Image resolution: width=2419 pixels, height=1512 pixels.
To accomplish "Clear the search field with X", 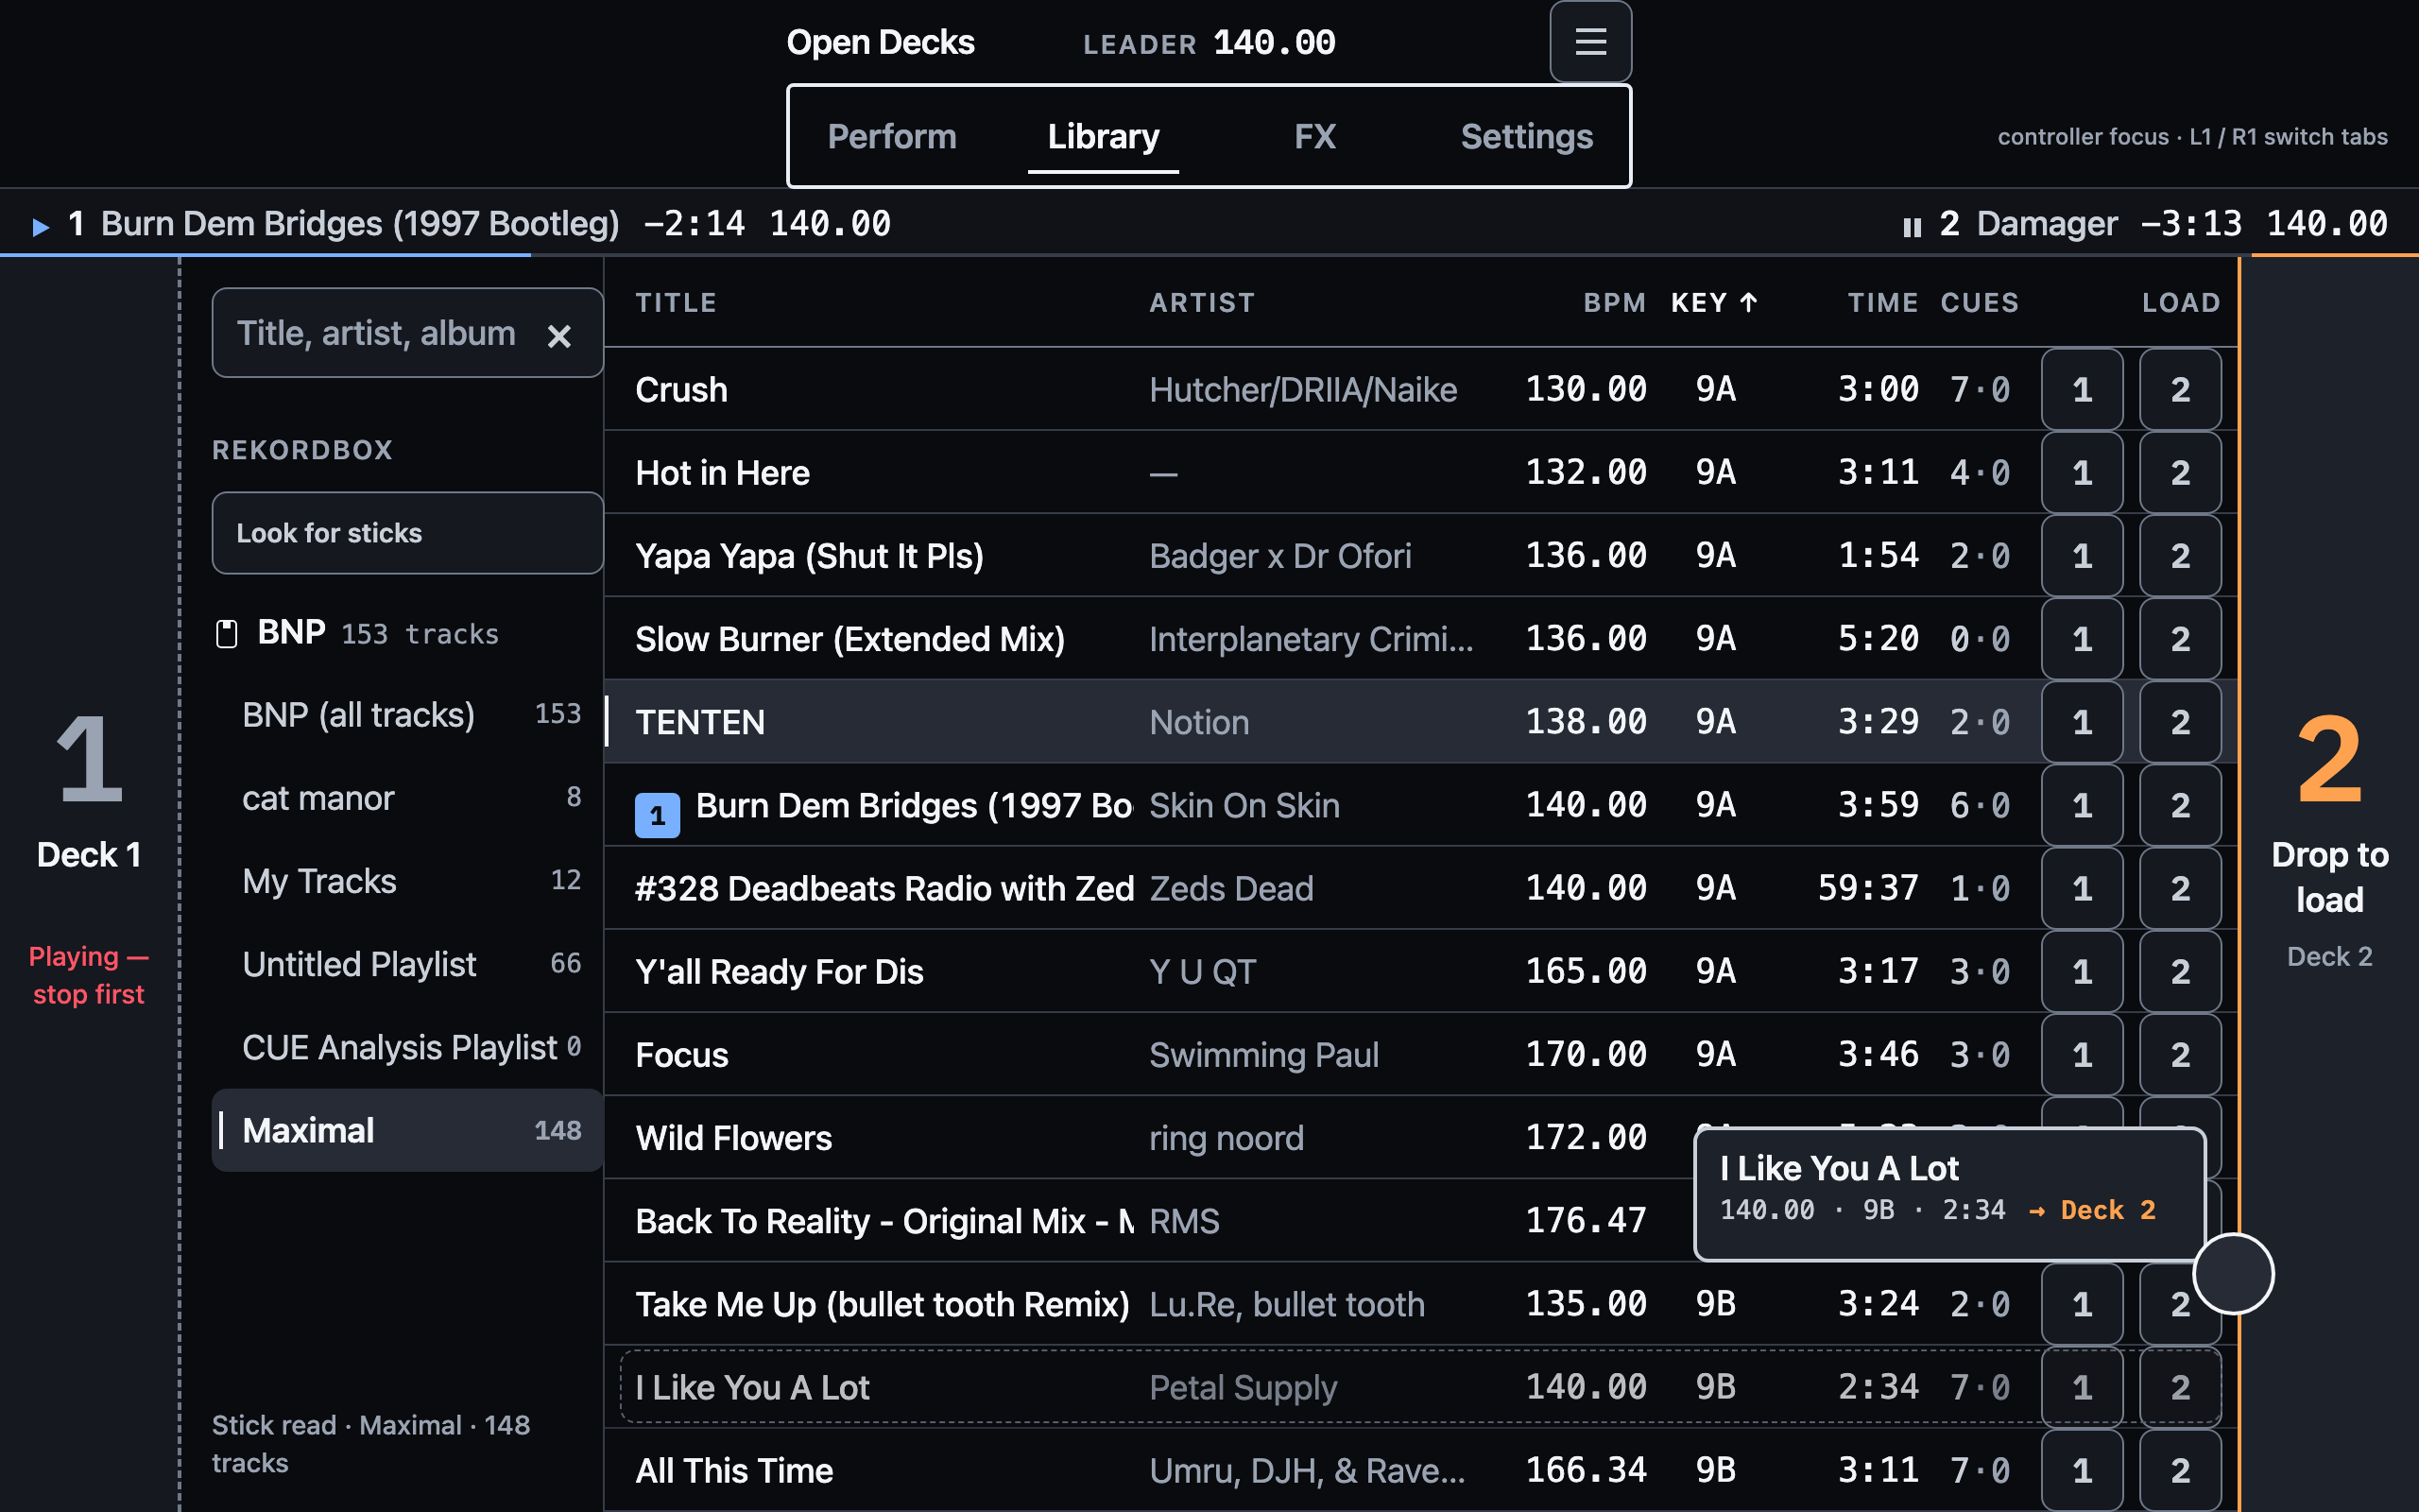I will coord(558,336).
